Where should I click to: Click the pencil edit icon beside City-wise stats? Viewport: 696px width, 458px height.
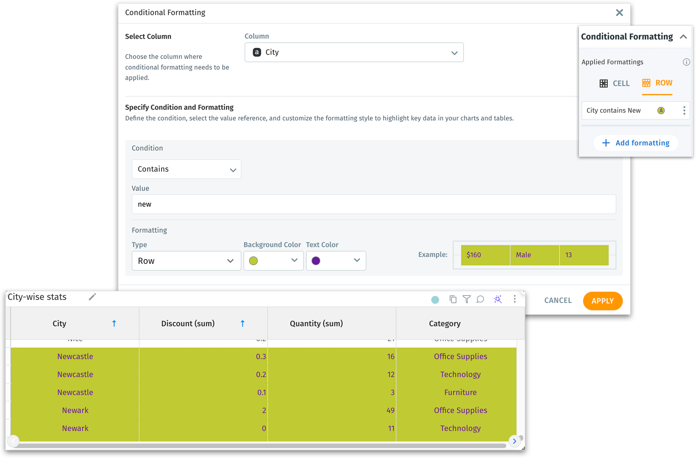click(x=92, y=297)
